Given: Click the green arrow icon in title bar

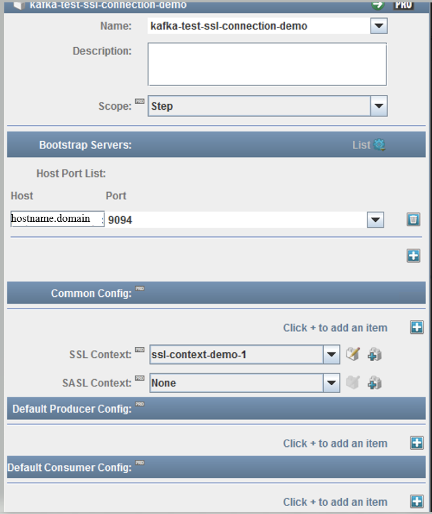Looking at the screenshot, I should pos(378,5).
